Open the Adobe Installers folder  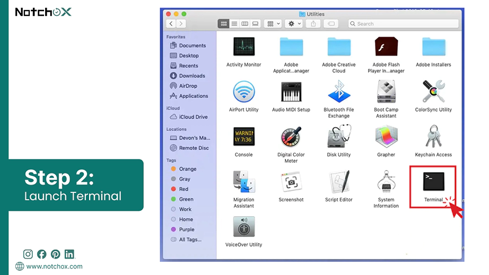(433, 47)
